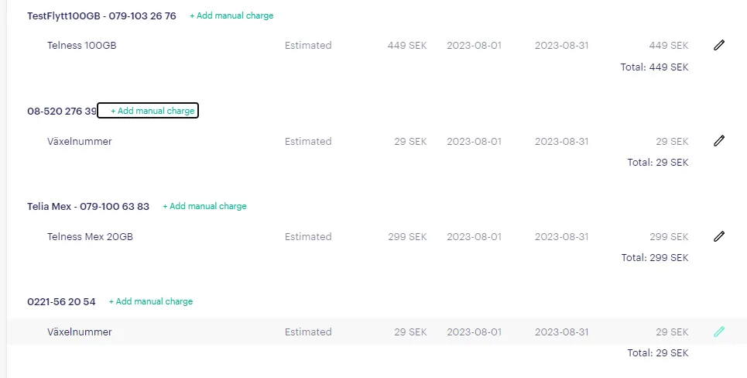Screen dimensions: 747x378
Task: Add manual charge for Telia Mex subscription
Action: (x=205, y=206)
